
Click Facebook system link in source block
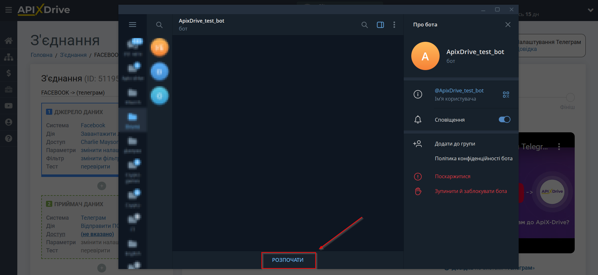pos(93,125)
